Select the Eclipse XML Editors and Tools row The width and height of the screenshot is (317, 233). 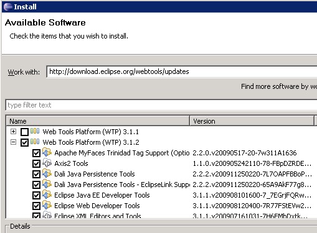(161, 216)
